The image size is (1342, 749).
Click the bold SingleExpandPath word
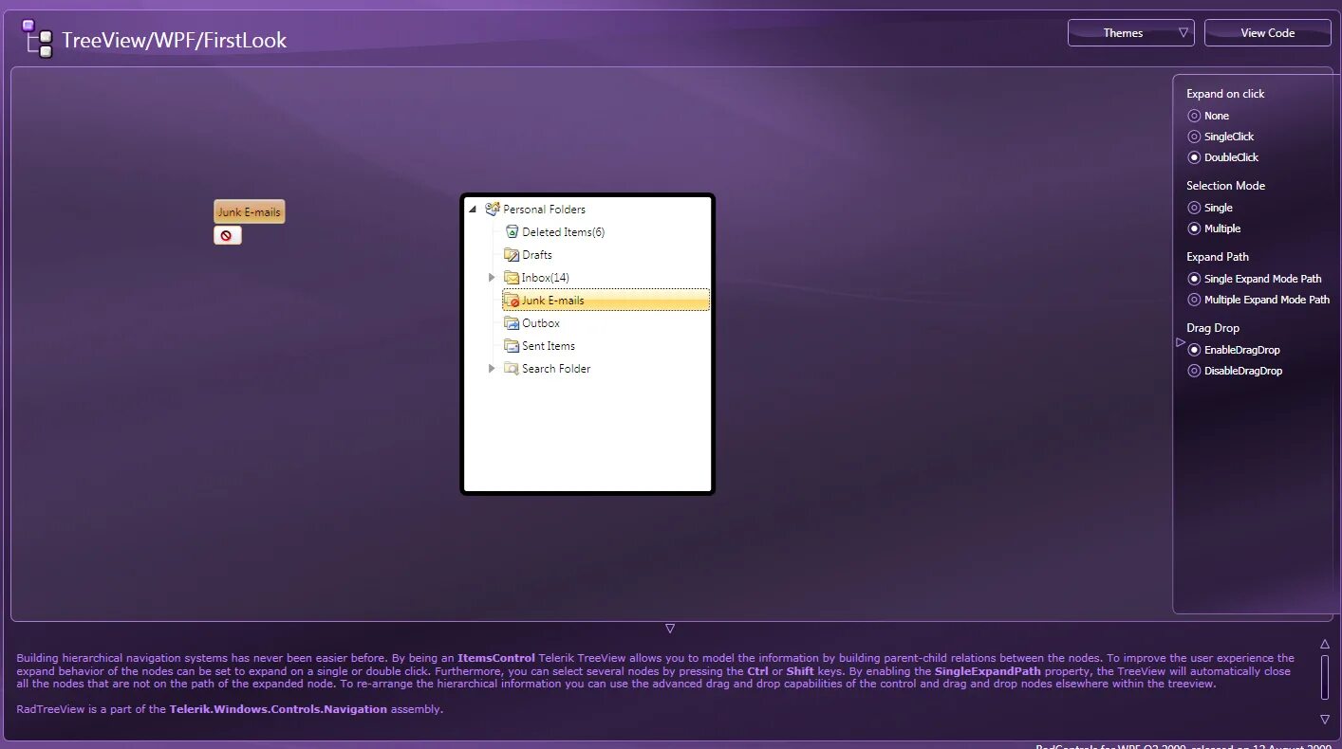coord(988,671)
